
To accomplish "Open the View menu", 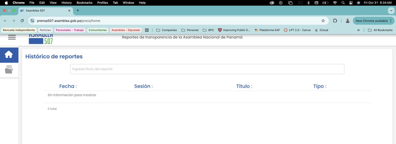I will 53,3.
